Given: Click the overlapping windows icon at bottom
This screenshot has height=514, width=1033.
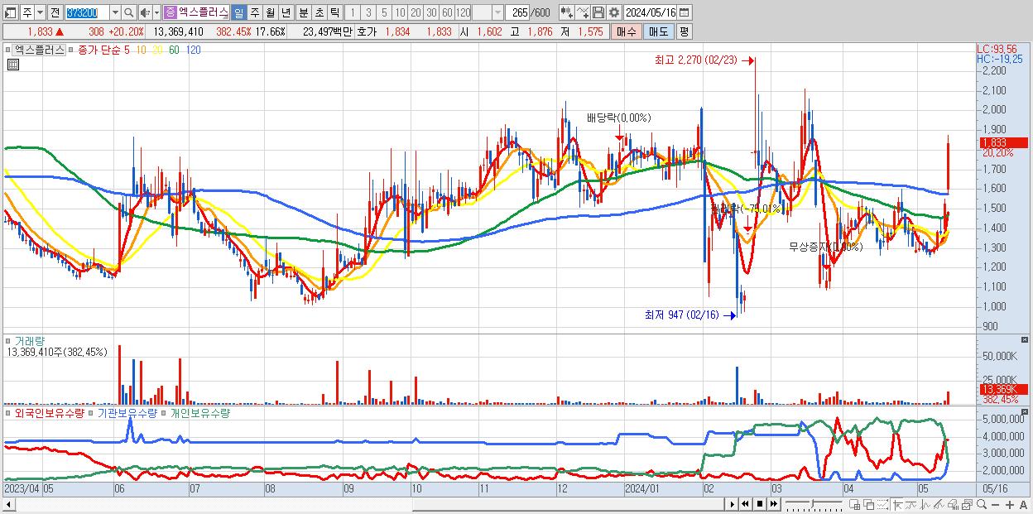Looking at the screenshot, I should coord(869,505).
